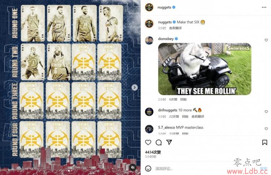
Task: Like domxbey's comment with heart
Action: (x=266, y=40)
